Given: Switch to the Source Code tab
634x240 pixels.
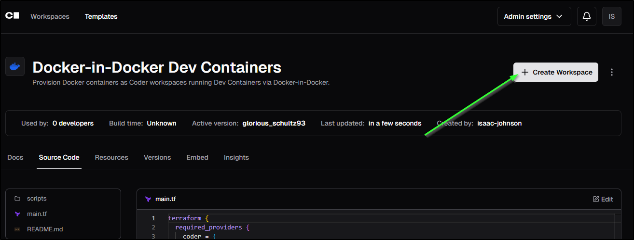Looking at the screenshot, I should pos(59,157).
